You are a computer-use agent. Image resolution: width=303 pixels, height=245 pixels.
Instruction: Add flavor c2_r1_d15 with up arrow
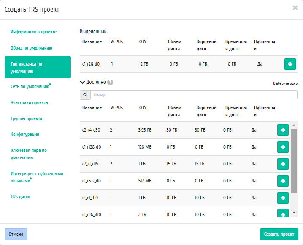283,164
